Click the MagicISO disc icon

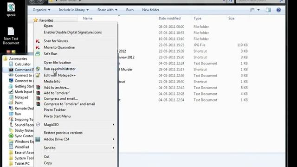click(x=38, y=124)
